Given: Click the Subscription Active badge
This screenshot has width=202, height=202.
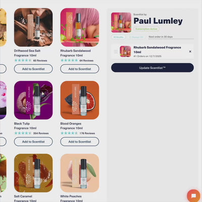Looking at the screenshot, I should [146, 29].
